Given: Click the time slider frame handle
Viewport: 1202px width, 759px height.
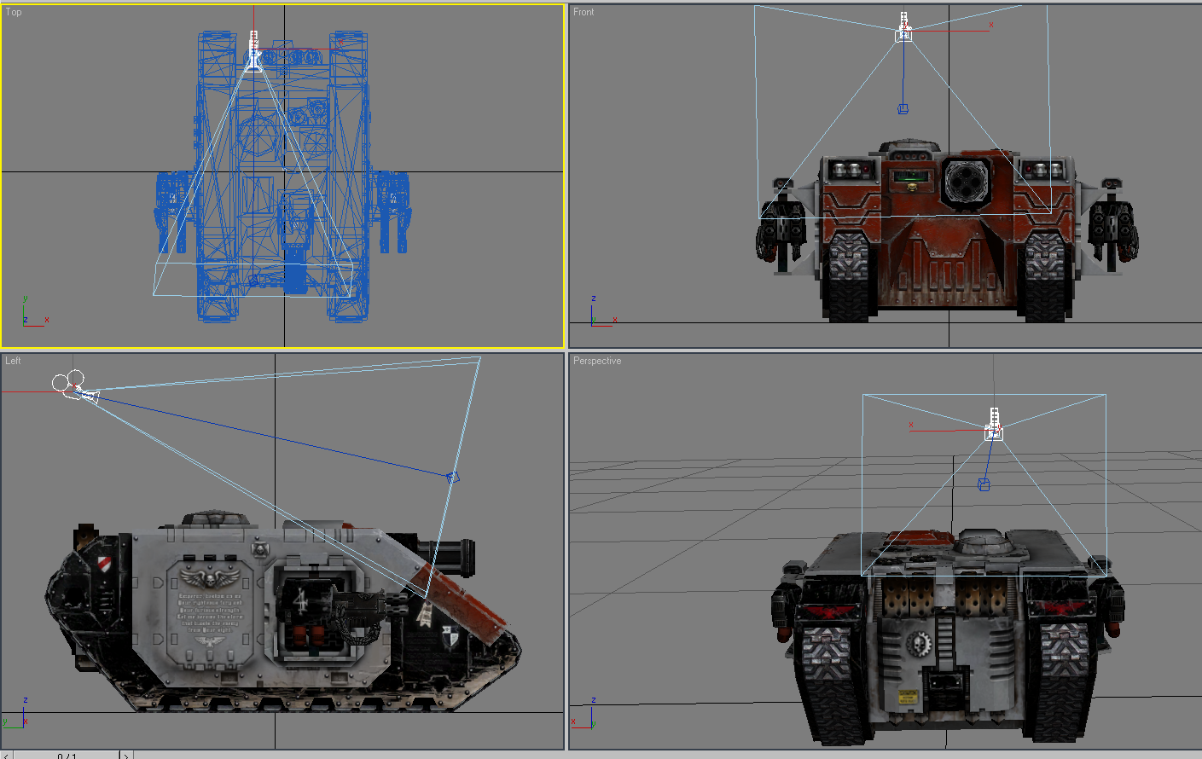Looking at the screenshot, I should click(67, 756).
